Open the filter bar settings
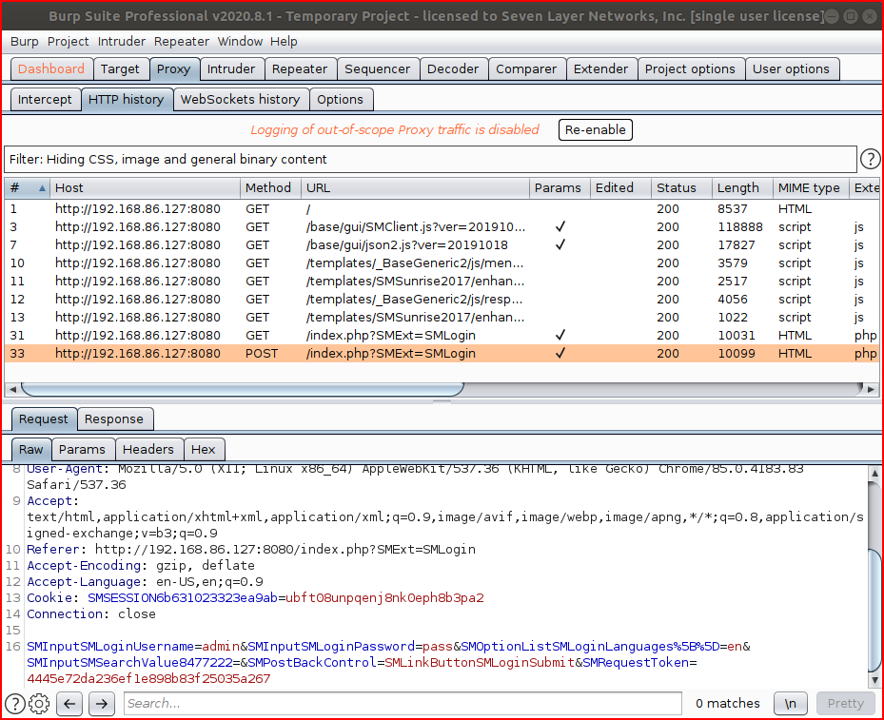This screenshot has width=884, height=720. (430, 160)
